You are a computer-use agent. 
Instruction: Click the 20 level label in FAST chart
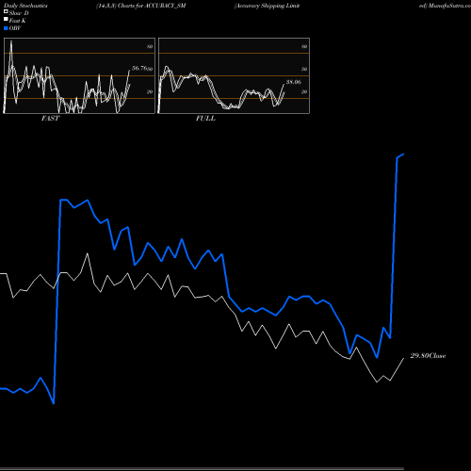point(150,91)
